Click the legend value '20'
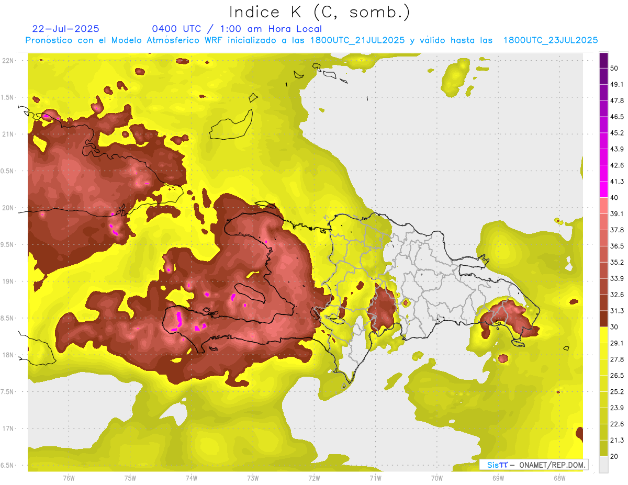628x485 pixels. click(614, 456)
